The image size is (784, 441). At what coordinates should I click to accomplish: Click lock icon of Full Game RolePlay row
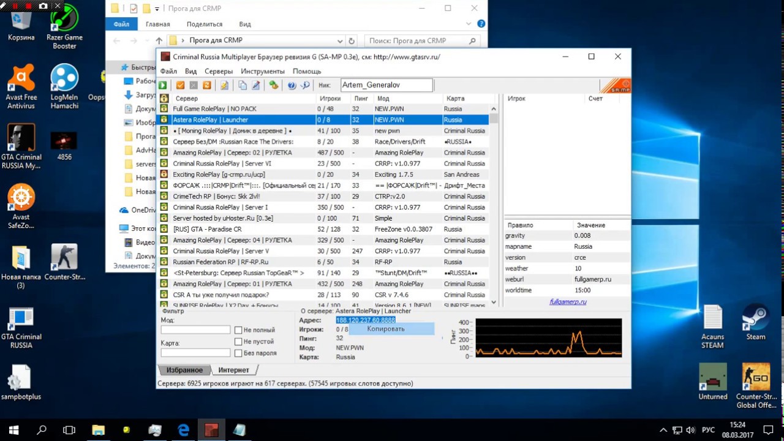point(164,109)
